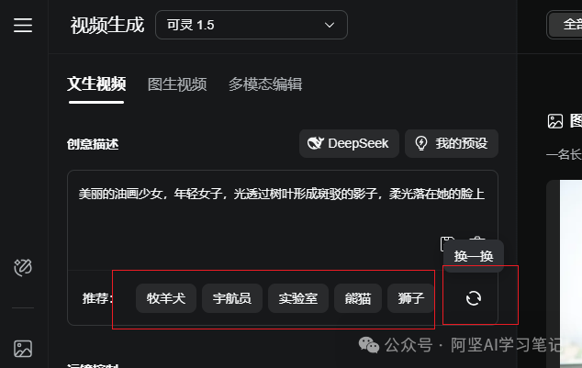Switch to the 图生视频 tab

coord(177,84)
